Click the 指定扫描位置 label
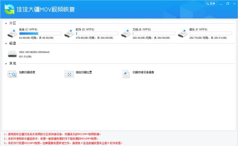Viewport: 238px width, 146px height. pyautogui.click(x=84, y=72)
